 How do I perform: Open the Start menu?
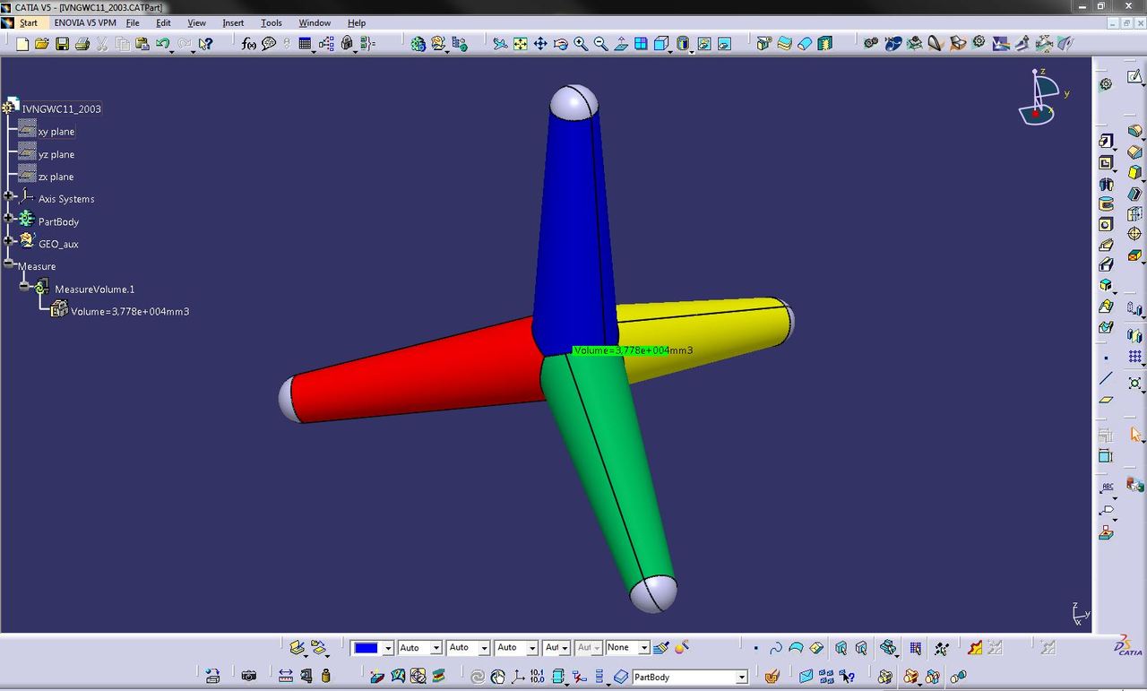(x=29, y=22)
